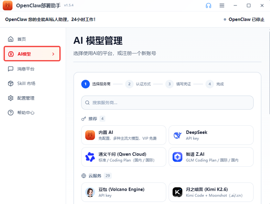Image resolution: width=270 pixels, height=204 pixels.
Task: Click the 推荐 count badge 4
Action: [x=103, y=119]
